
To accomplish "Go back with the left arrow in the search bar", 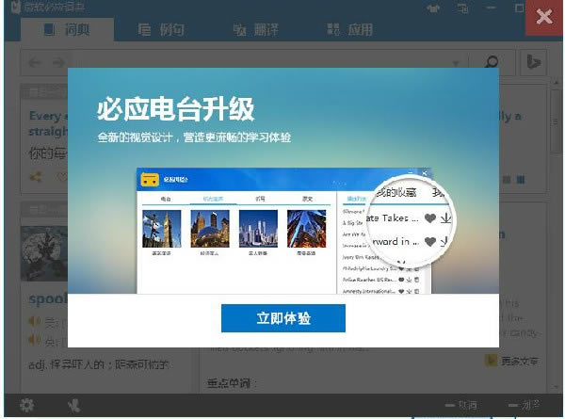I will tap(35, 63).
